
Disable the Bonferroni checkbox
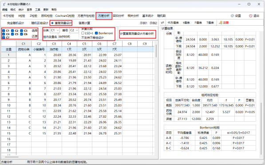[96, 33]
